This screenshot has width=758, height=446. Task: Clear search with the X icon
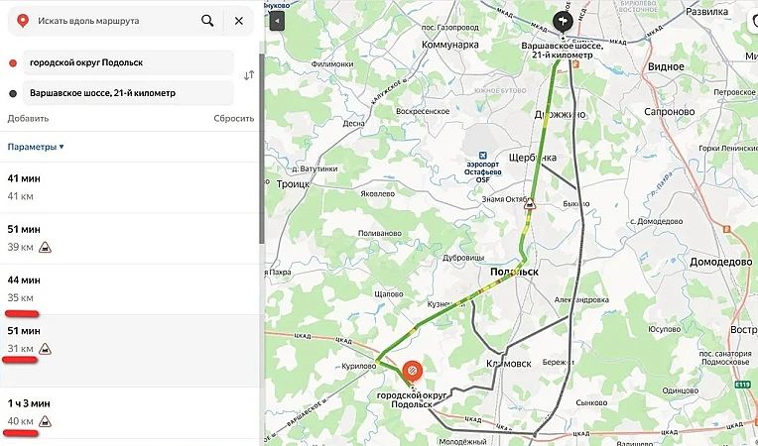tap(238, 20)
